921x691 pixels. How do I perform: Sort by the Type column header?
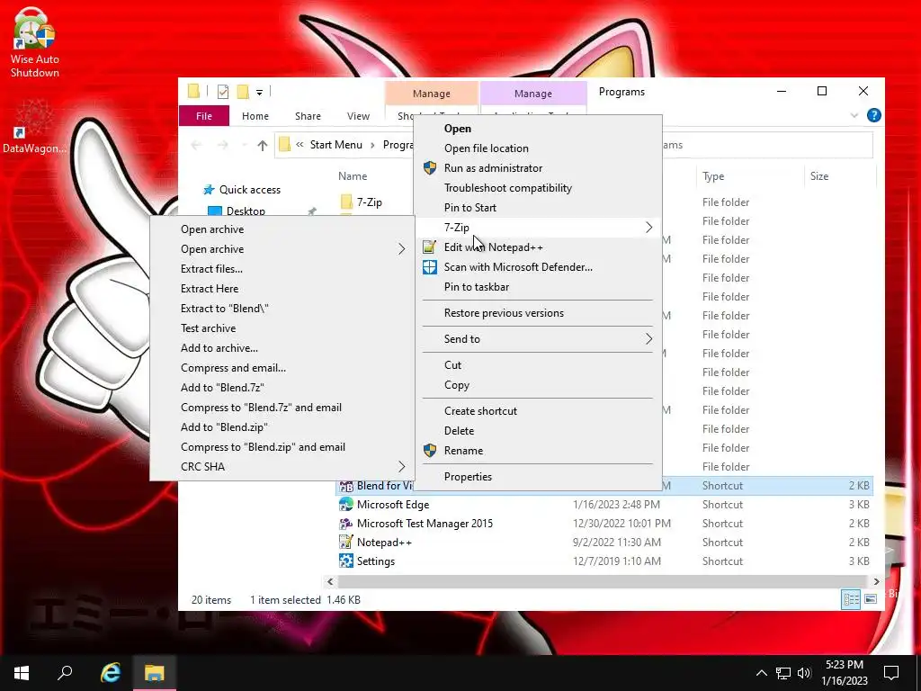(x=713, y=176)
